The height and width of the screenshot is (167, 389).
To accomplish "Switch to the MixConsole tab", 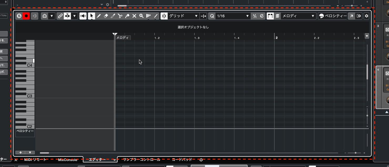I will [x=68, y=160].
